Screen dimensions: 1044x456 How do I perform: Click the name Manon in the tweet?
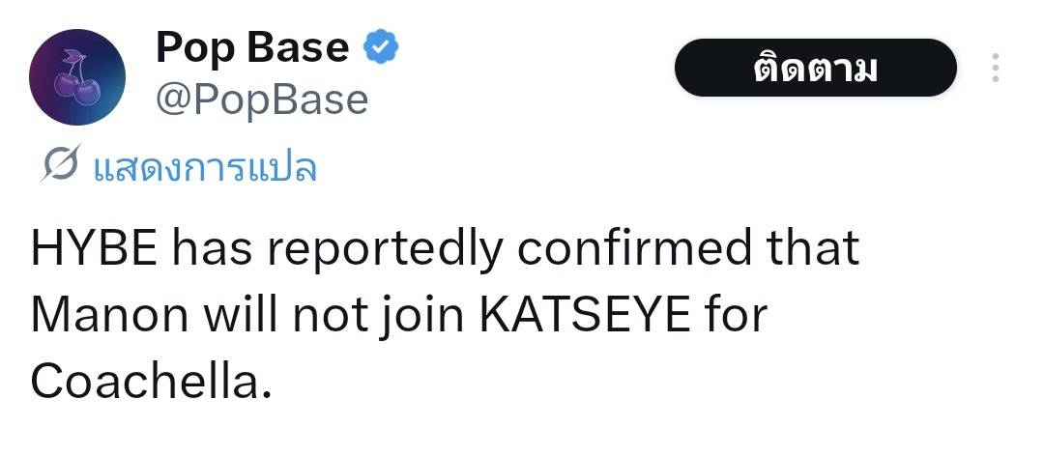pos(104,315)
